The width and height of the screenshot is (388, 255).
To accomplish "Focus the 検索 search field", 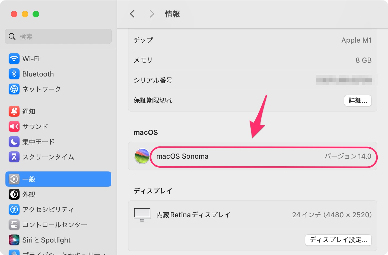I will (x=58, y=36).
